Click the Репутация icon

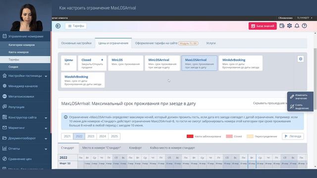(x=4, y=107)
